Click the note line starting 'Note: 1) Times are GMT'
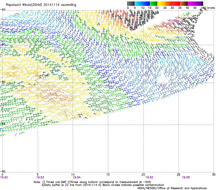Viewport: 216px width, 190px height. [x=92, y=182]
